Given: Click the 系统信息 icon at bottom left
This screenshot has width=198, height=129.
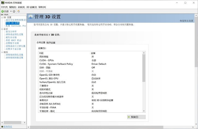Looking at the screenshot, I should [x=2, y=127].
